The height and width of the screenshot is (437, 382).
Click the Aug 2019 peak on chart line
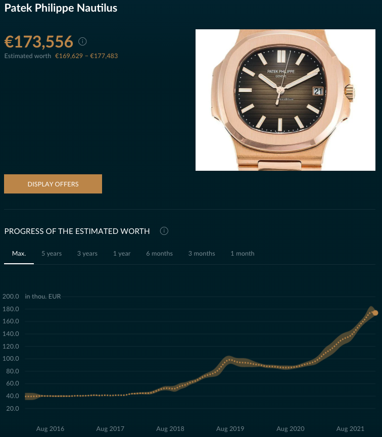[x=229, y=360]
